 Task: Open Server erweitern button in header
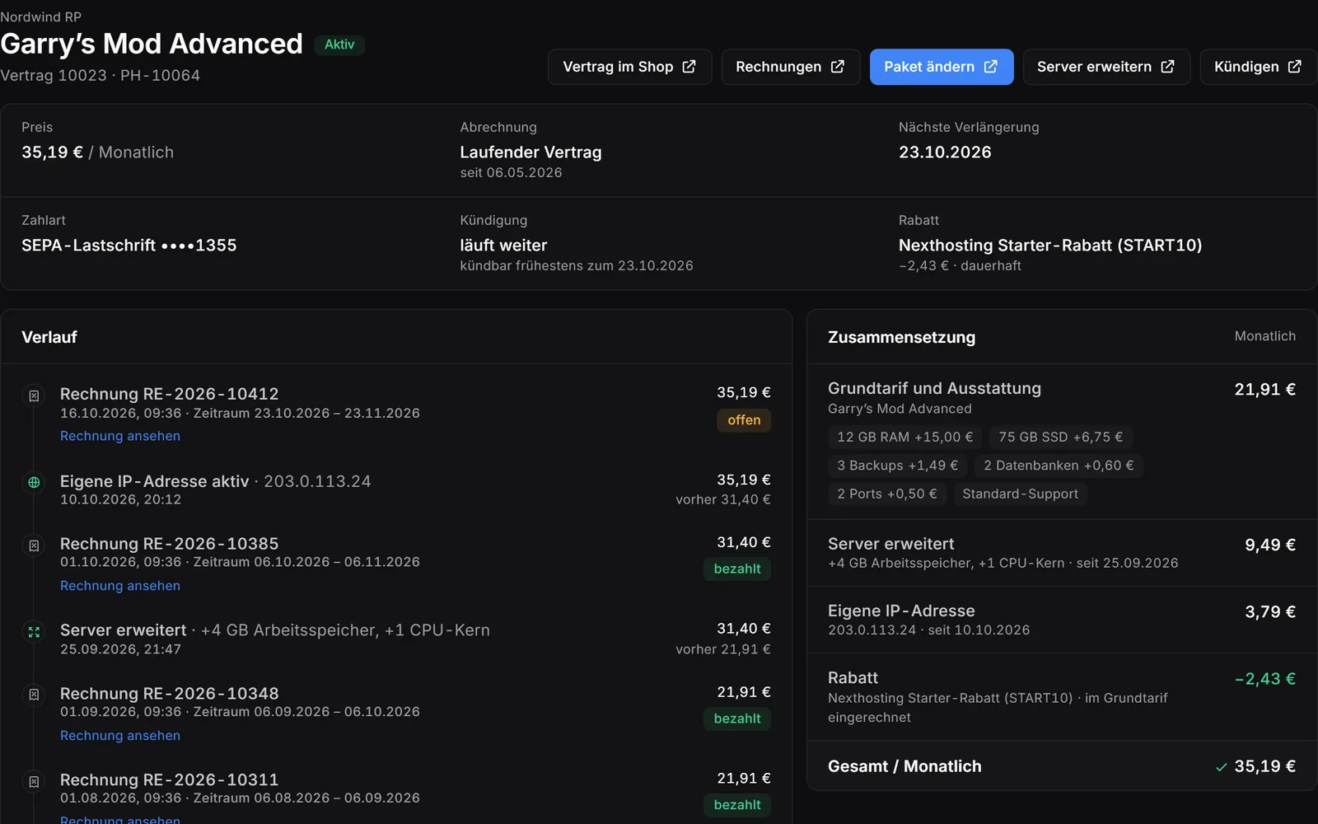(1106, 67)
